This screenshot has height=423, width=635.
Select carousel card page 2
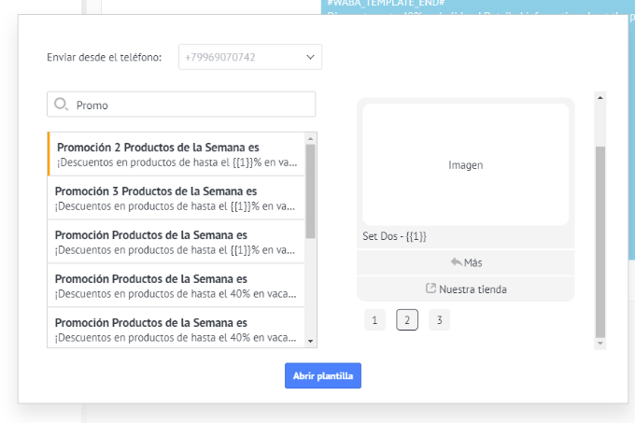point(407,320)
